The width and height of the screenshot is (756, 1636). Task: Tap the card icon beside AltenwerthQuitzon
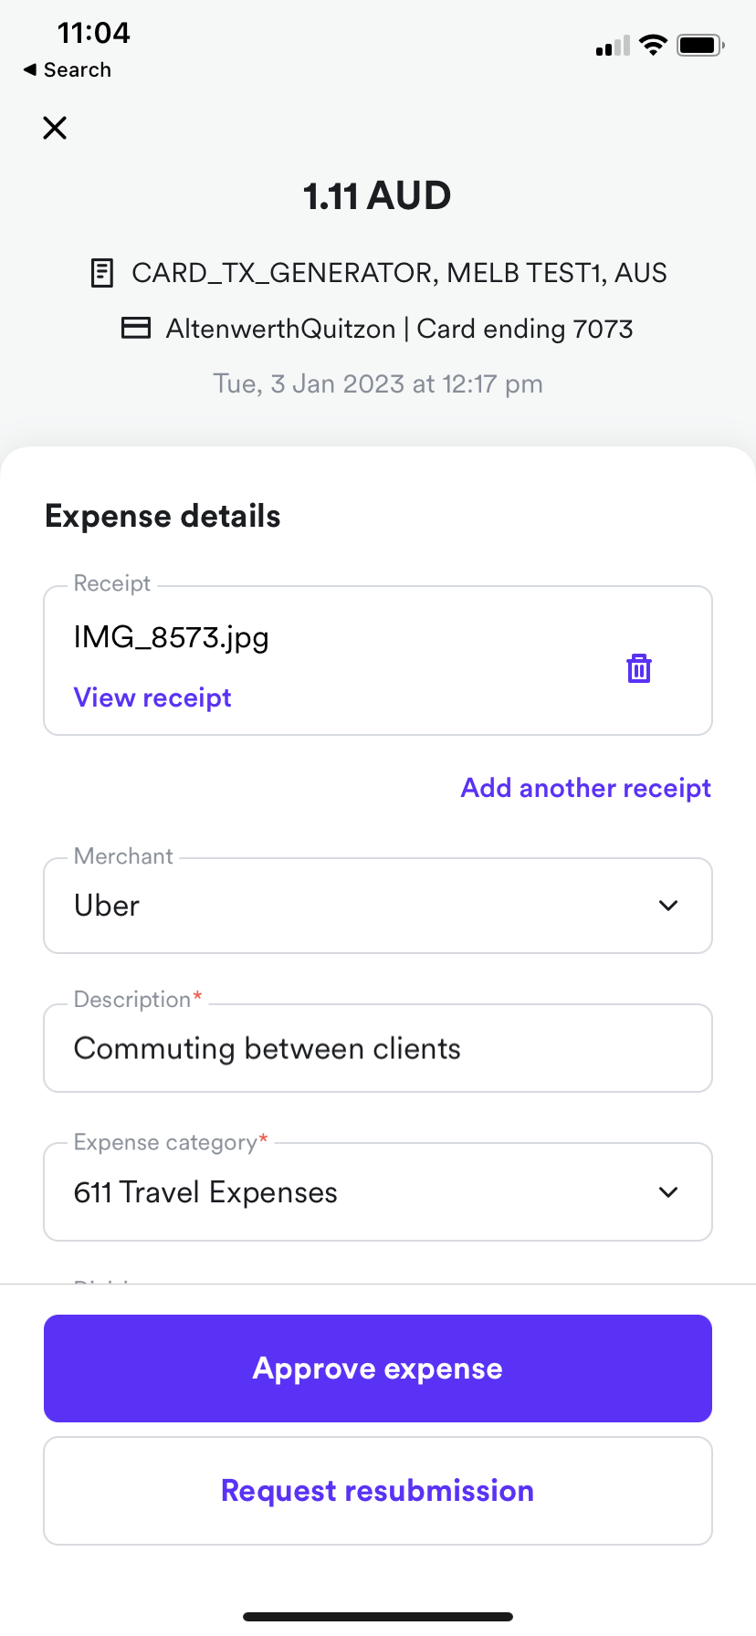pyautogui.click(x=136, y=328)
